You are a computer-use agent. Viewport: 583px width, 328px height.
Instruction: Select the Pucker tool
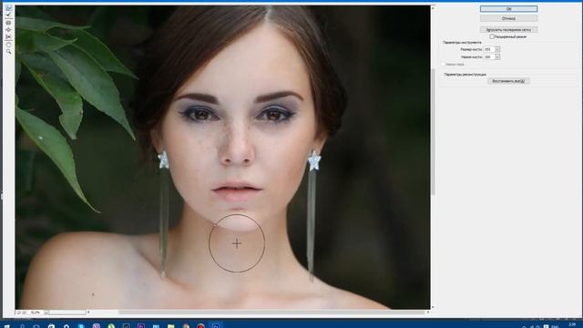(8, 23)
